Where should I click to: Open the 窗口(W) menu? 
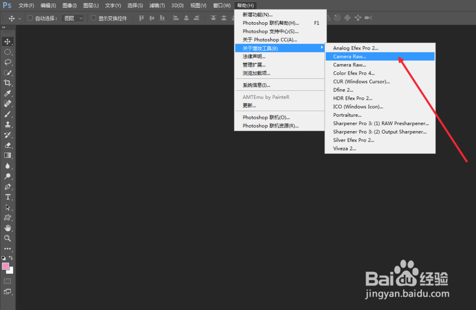[x=222, y=5]
